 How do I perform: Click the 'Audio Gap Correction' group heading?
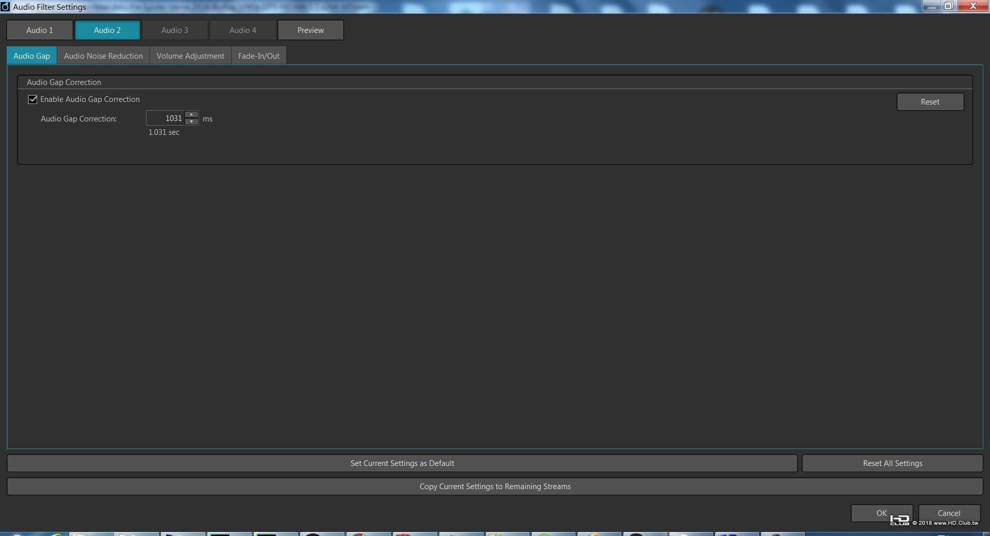(64, 82)
